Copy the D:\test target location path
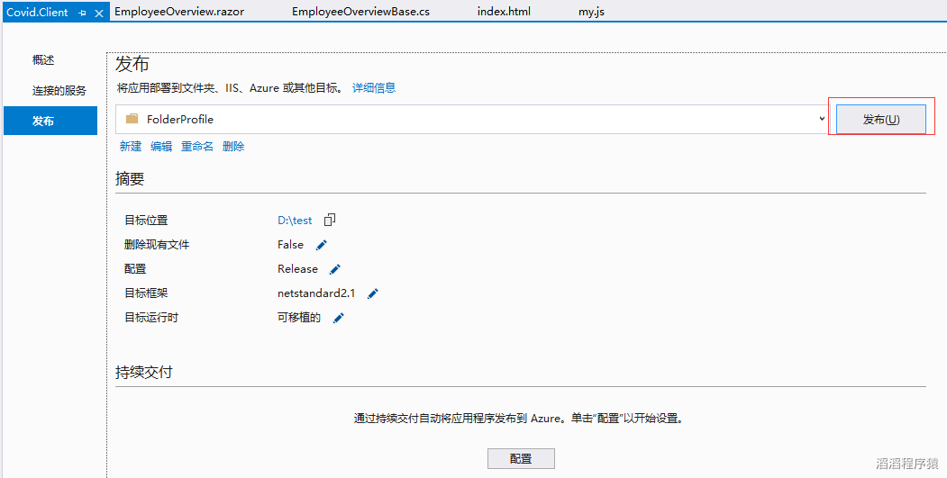This screenshot has height=478, width=947. [330, 220]
